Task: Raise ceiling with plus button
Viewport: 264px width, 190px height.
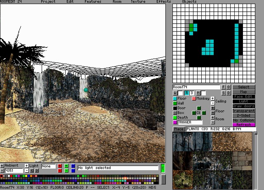Action: [x=213, y=98]
